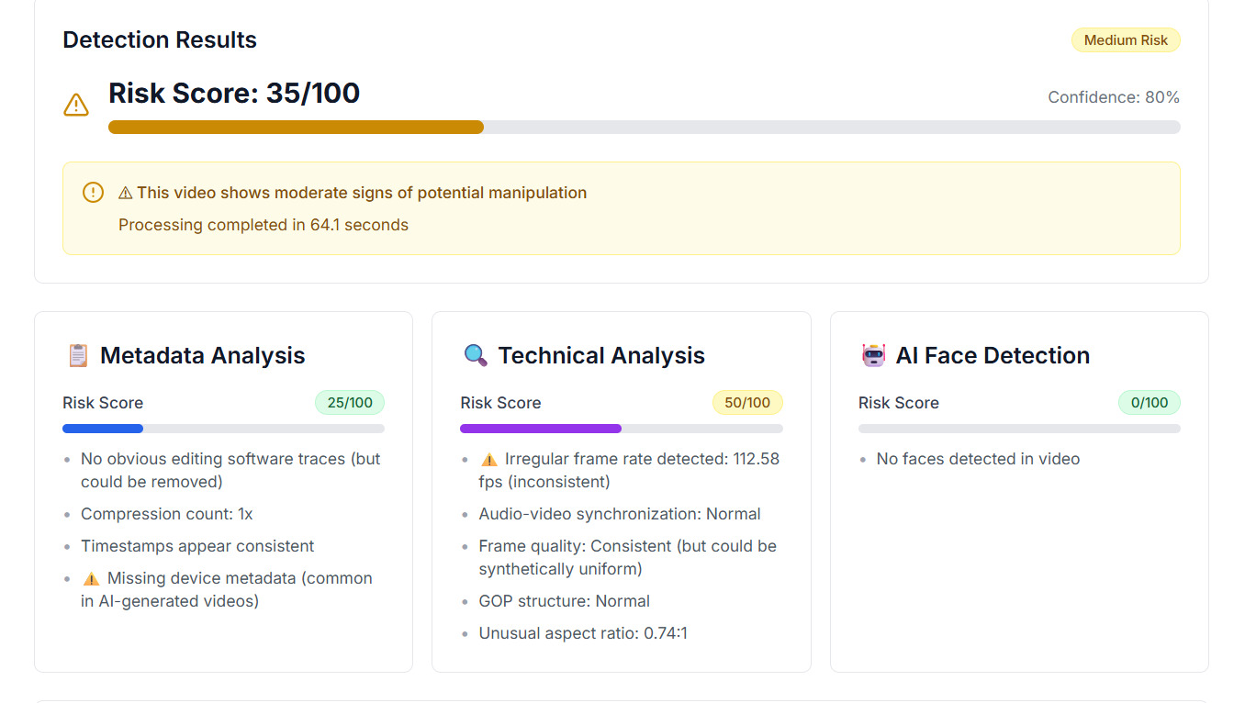This screenshot has width=1245, height=703.
Task: Click the empty AI Face Detection progress bar
Action: (x=1018, y=429)
